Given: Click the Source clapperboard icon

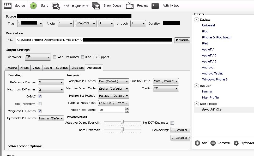Looking at the screenshot, I should [8, 6].
